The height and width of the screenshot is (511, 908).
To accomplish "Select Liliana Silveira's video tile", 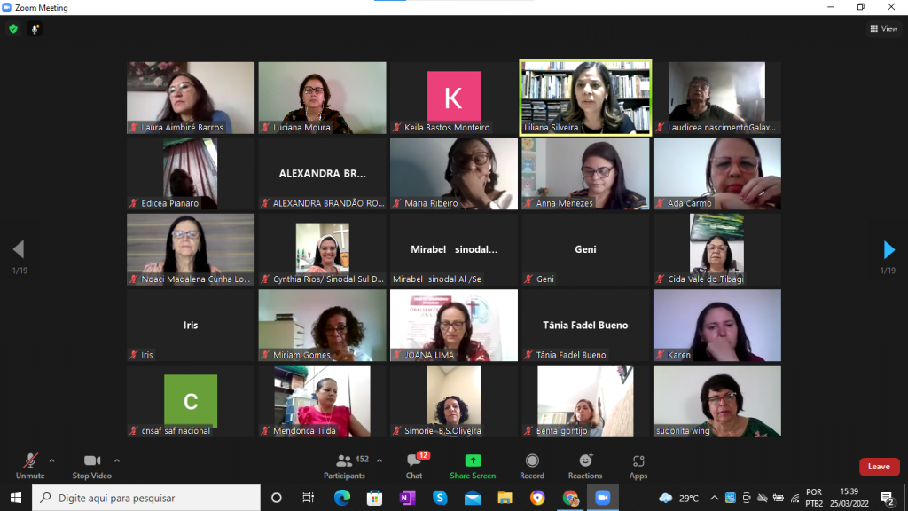I will tap(585, 98).
